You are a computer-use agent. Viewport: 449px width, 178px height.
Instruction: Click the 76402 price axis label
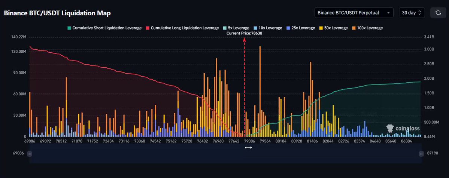[x=203, y=141]
